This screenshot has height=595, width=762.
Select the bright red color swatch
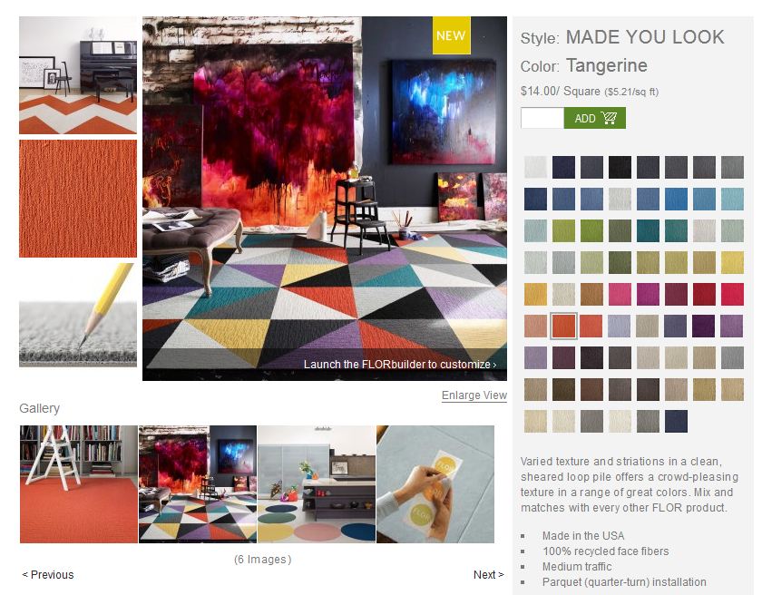click(x=732, y=295)
